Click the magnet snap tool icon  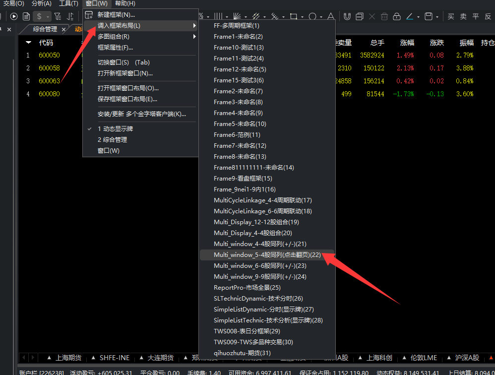pos(347,16)
